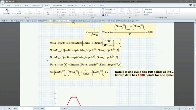Click the perspective (パース) icon button
This screenshot has height=110, width=196.
tap(108, 15)
